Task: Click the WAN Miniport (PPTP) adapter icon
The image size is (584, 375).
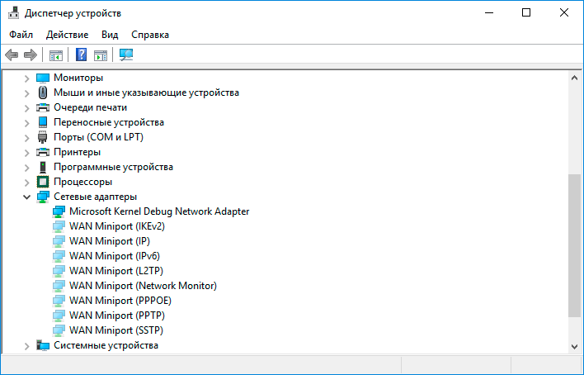Action: pyautogui.click(x=59, y=316)
